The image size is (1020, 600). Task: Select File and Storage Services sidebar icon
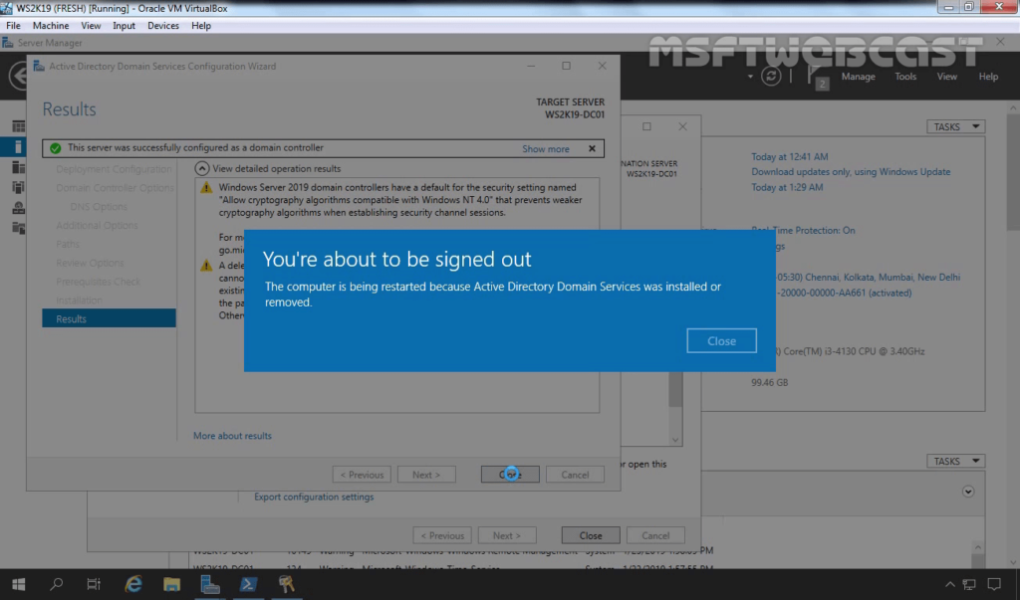click(18, 228)
